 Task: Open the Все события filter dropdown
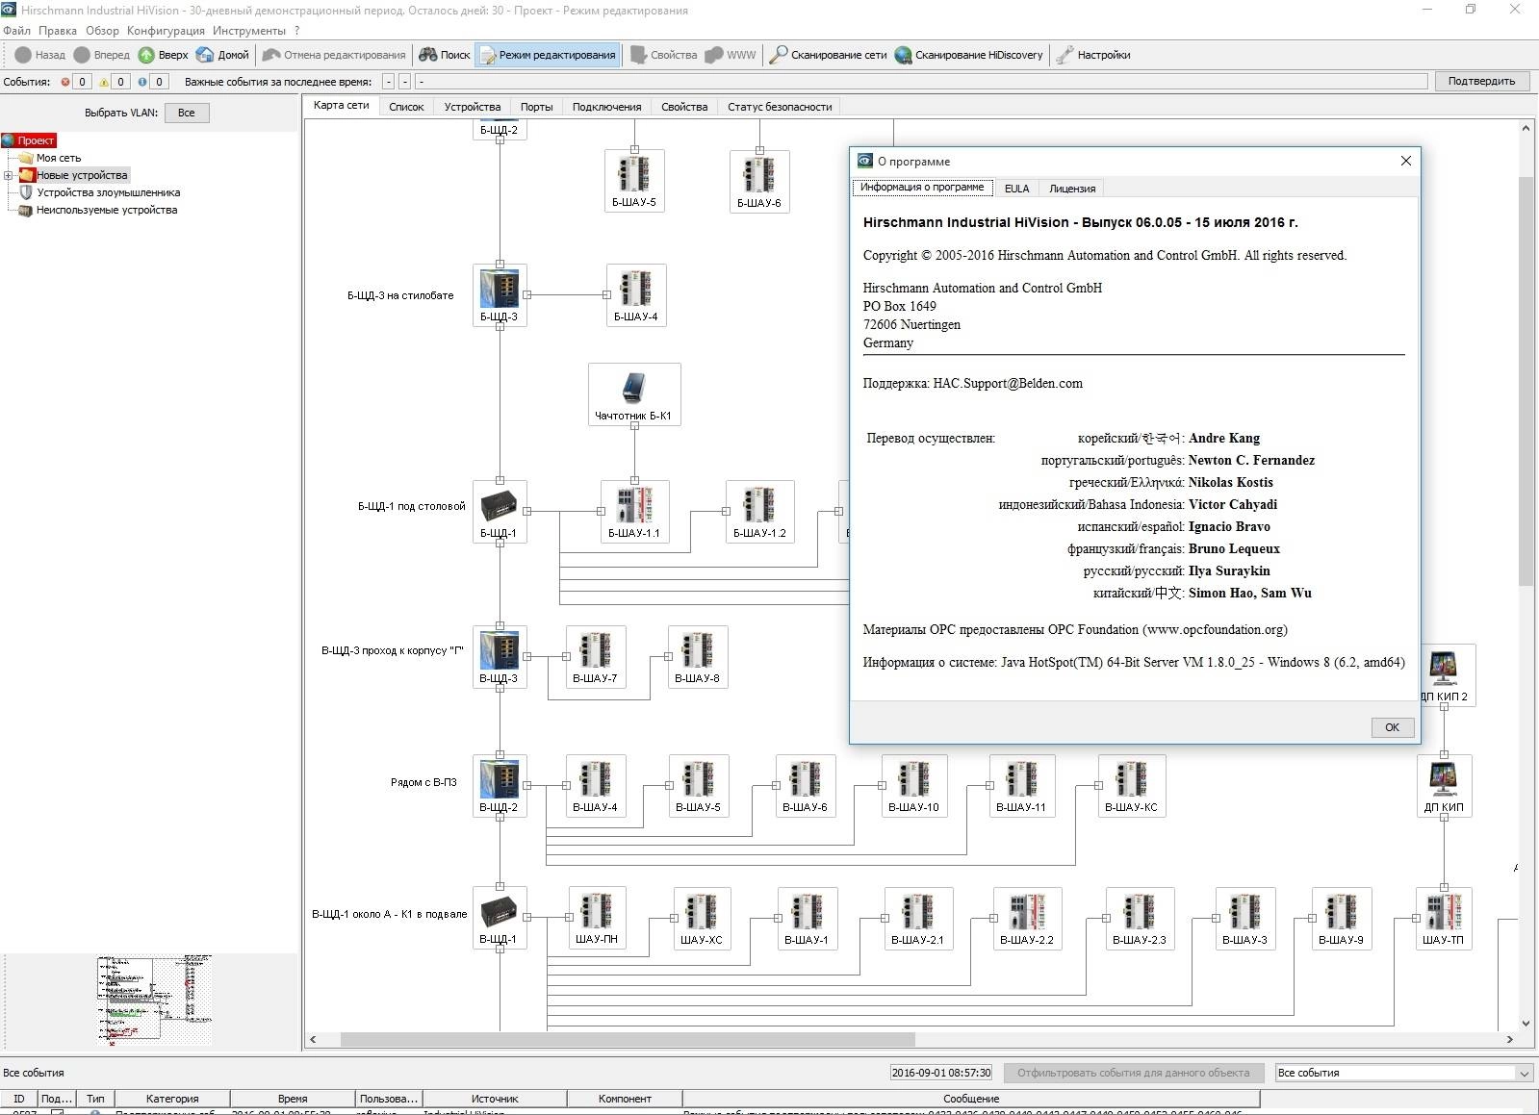tap(1402, 1073)
